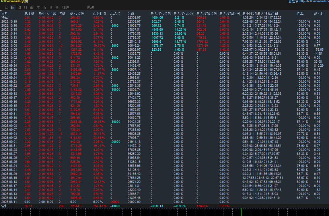The height and width of the screenshot is (216, 329).
Task: Click the 2026.10.14 date cell
Action: tap(9, 33)
